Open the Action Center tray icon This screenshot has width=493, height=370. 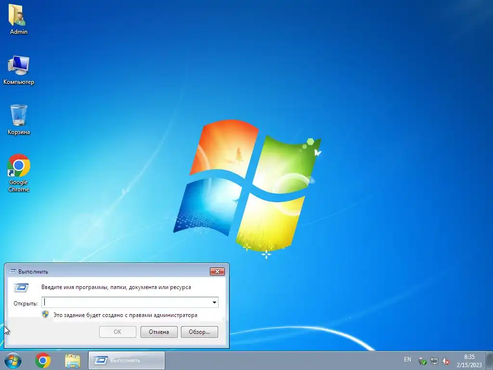(x=422, y=361)
